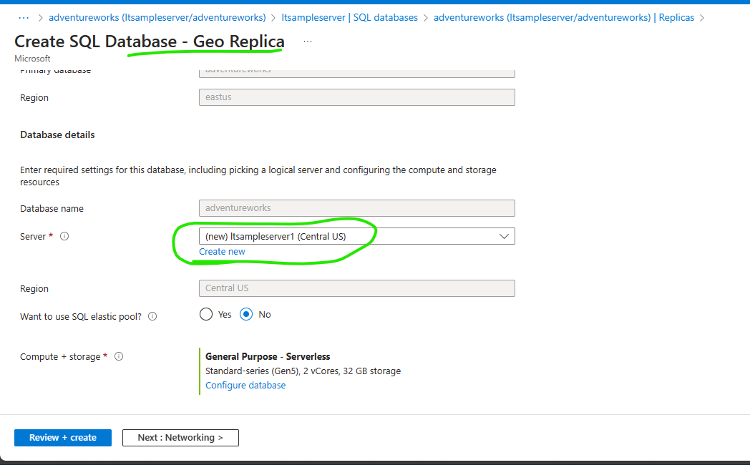
Task: Select Yes for SQL elastic pool
Action: pyautogui.click(x=206, y=315)
